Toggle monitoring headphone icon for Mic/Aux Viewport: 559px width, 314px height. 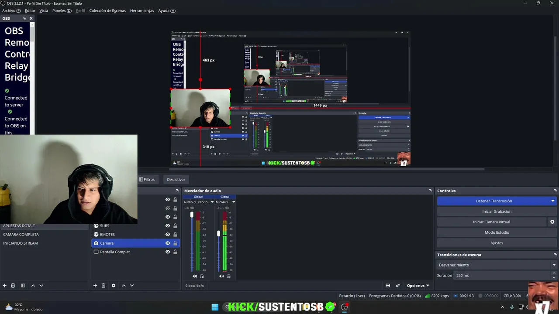point(228,276)
